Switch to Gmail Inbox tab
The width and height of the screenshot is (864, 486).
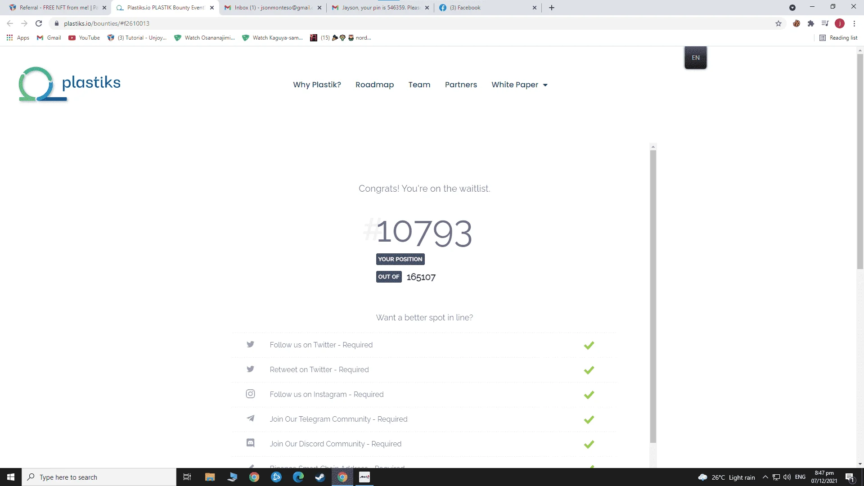coord(273,8)
